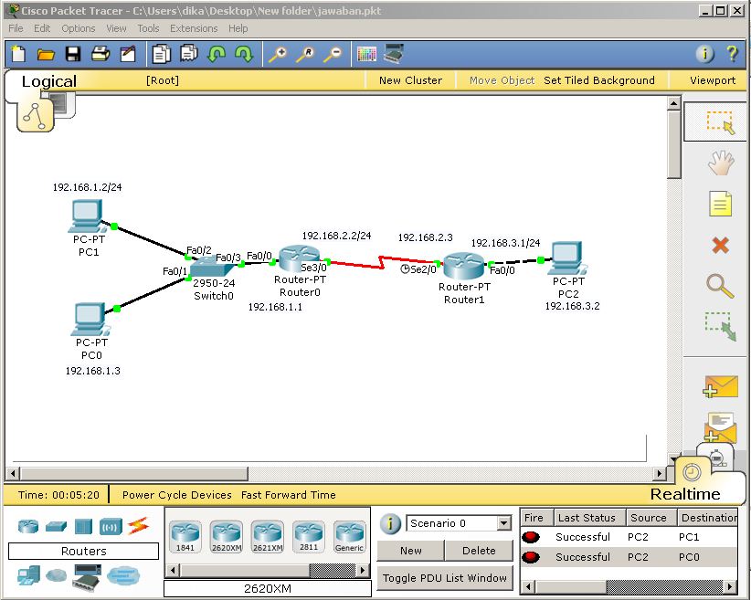Choose the Move Layout hand tool
This screenshot has width=751, height=600.
[x=720, y=163]
